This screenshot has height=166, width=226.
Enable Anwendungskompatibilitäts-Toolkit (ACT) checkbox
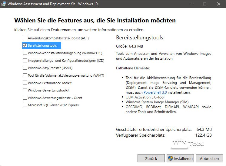pos(25,38)
